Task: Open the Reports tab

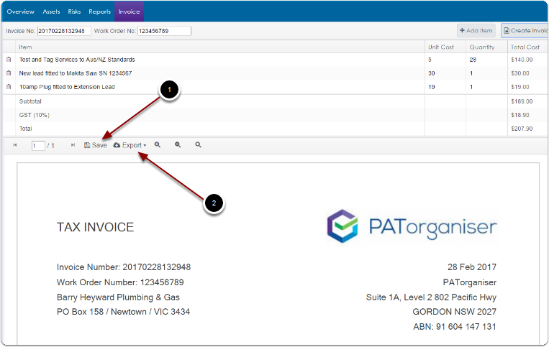Action: click(x=99, y=11)
